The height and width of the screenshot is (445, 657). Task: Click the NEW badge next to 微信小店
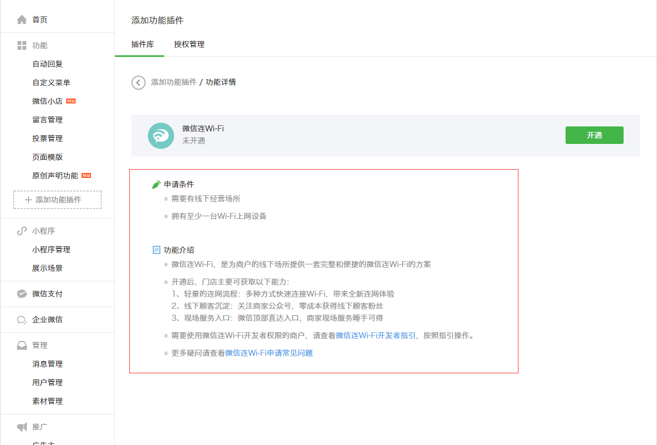click(71, 101)
